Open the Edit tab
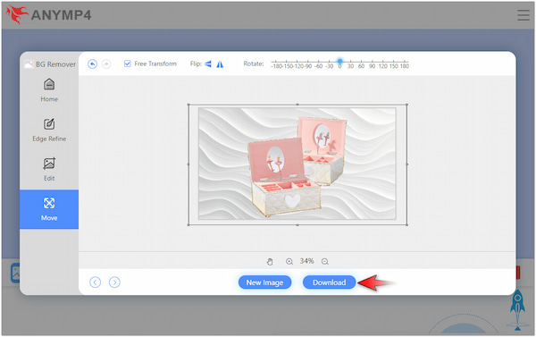 [49, 169]
